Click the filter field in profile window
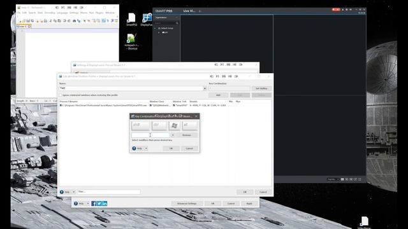This screenshot has height=229, width=408. [109, 191]
